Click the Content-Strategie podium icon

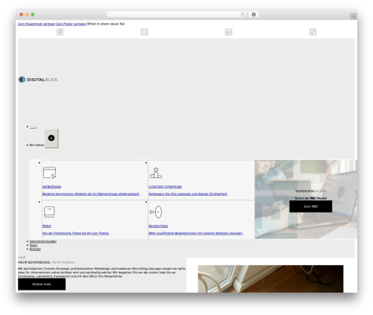coord(156,173)
